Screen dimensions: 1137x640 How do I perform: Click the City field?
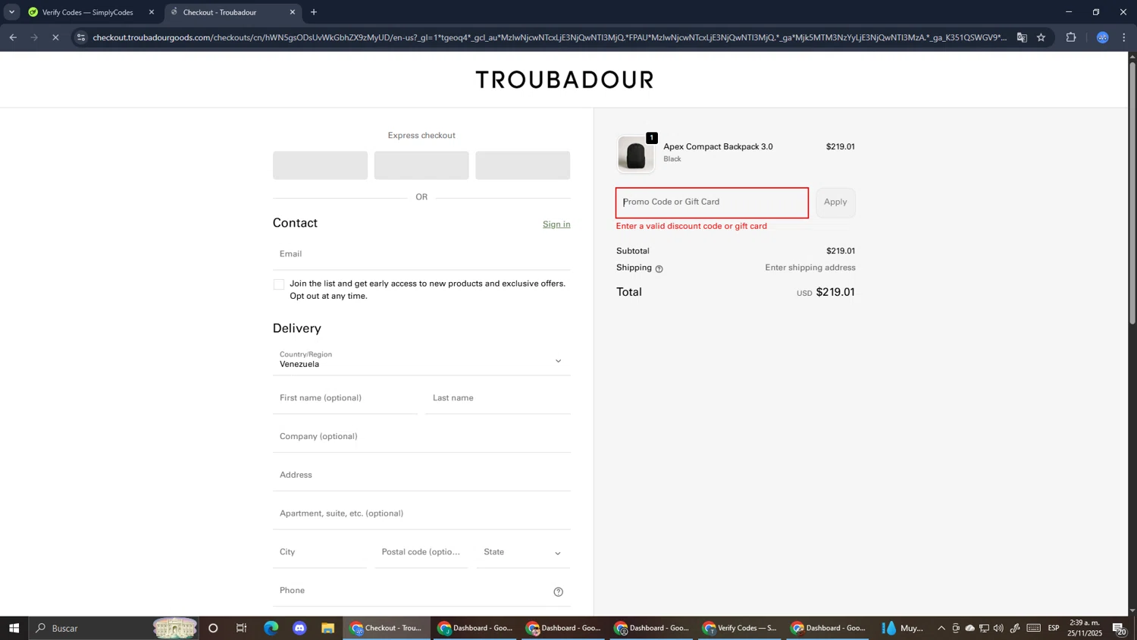[320, 552]
